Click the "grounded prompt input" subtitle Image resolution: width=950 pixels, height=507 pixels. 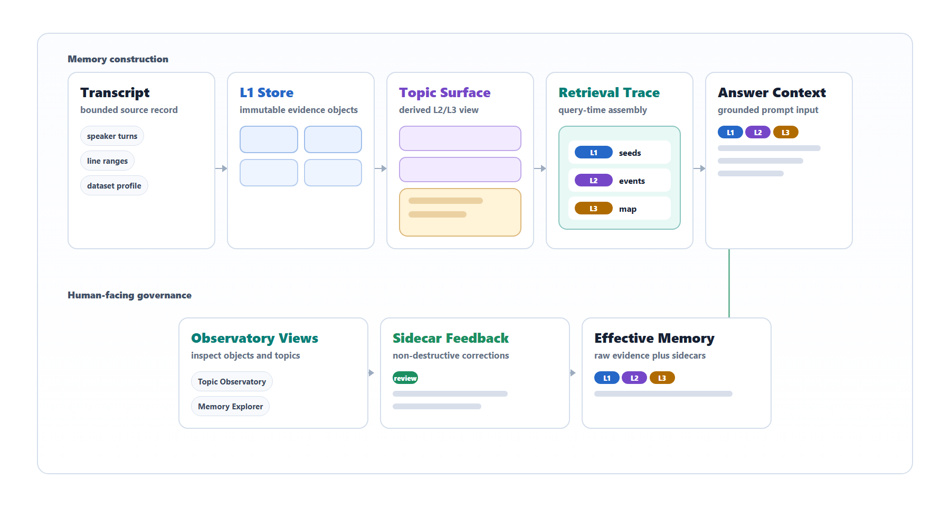[x=768, y=110]
